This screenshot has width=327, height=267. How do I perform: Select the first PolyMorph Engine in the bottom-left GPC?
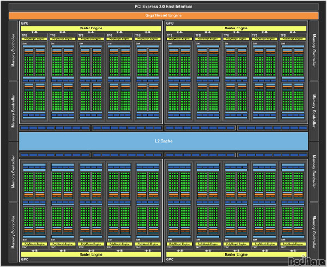[x=34, y=242]
